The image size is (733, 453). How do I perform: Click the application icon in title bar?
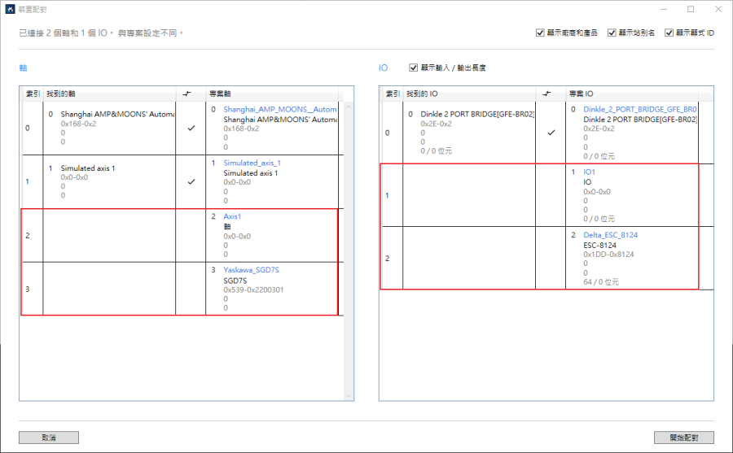pos(11,9)
